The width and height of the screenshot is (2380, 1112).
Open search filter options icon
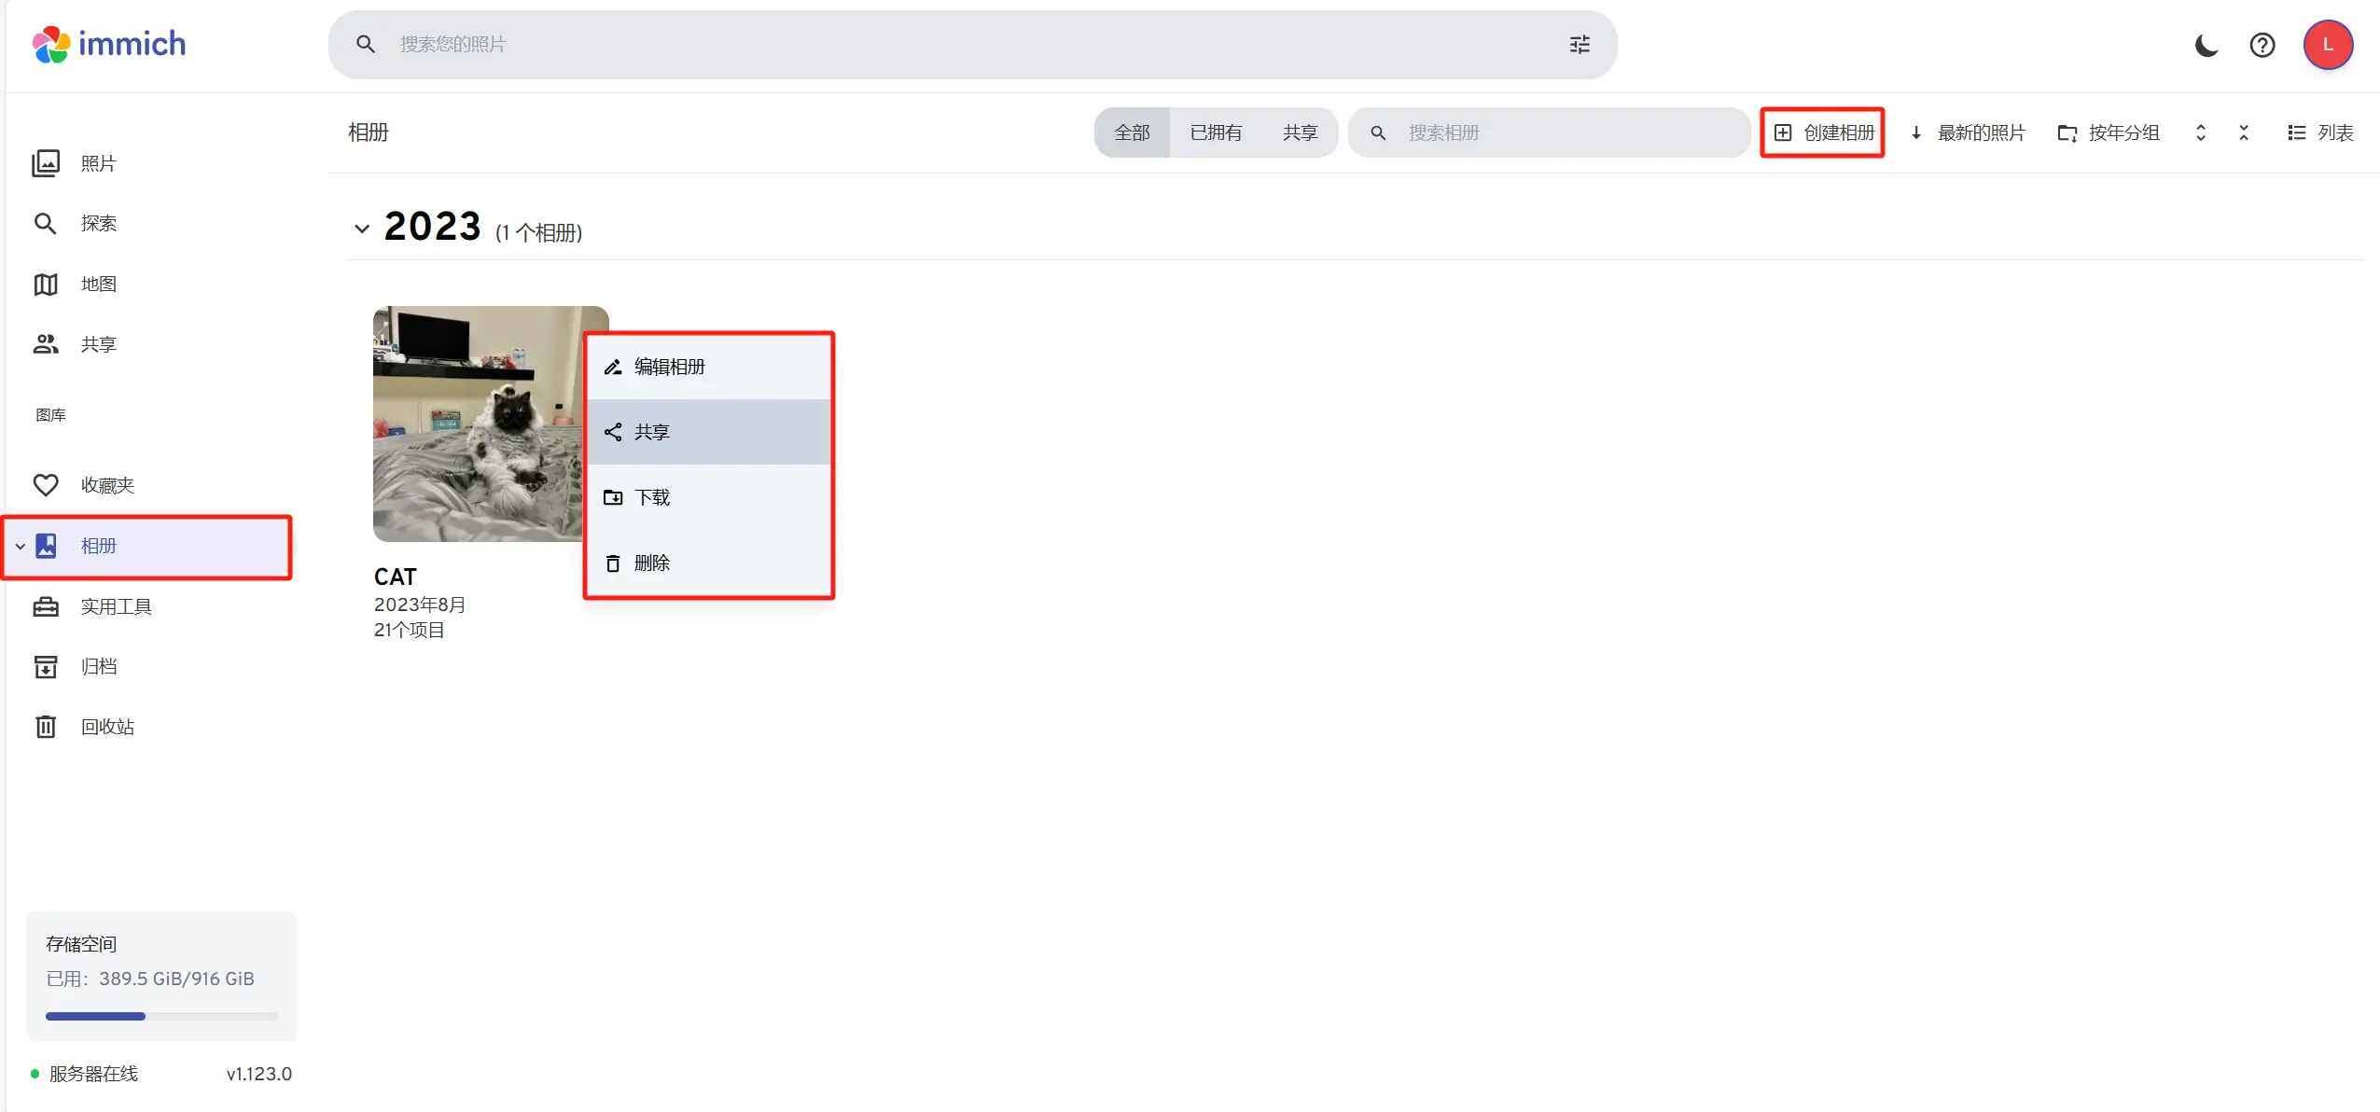(1579, 45)
